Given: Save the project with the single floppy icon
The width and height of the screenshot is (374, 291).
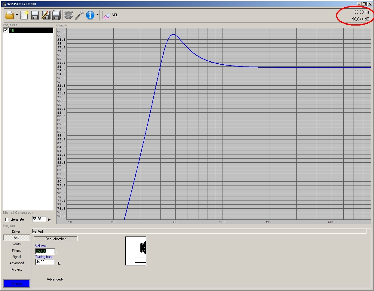Looking at the screenshot, I should [35, 15].
